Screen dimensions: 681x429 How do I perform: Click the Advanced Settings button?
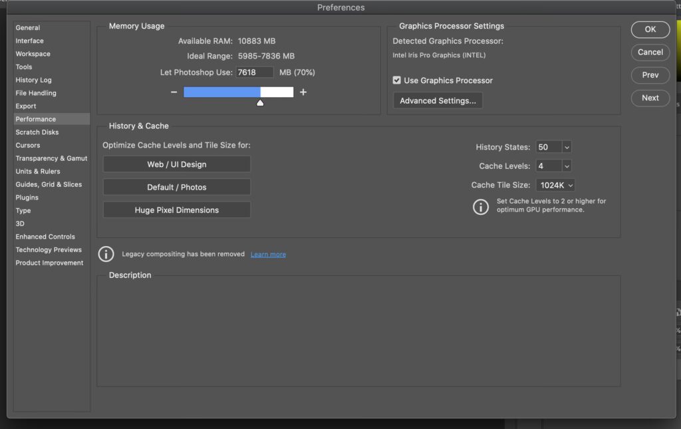(x=438, y=101)
